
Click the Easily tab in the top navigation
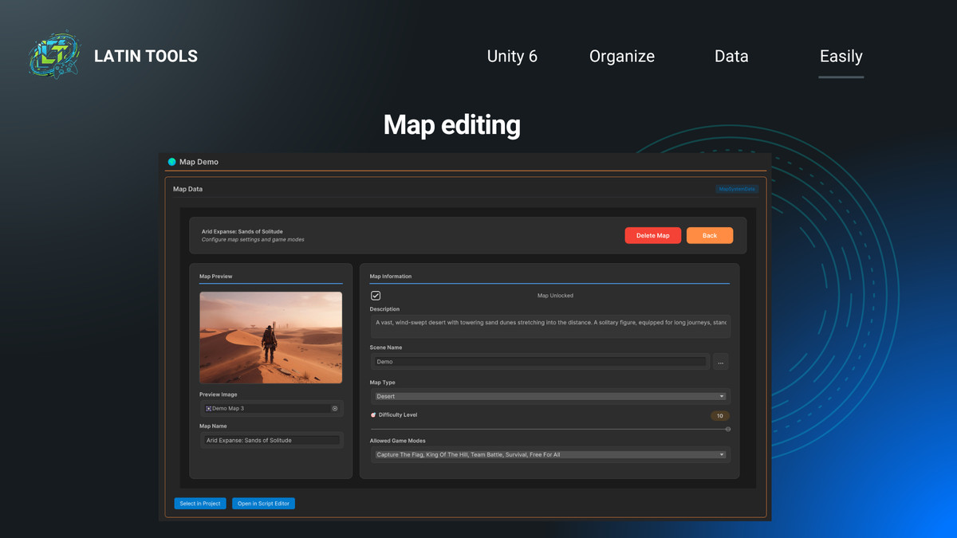(x=841, y=56)
